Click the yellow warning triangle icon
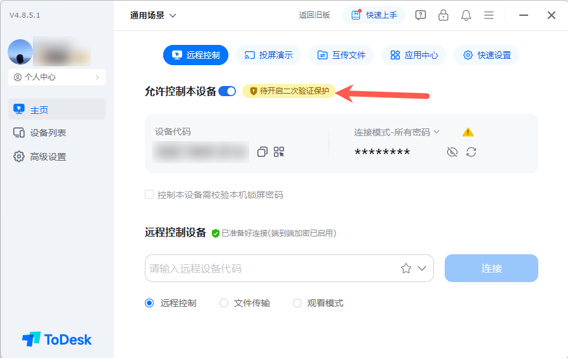Viewport: 568px width, 358px height. [468, 132]
